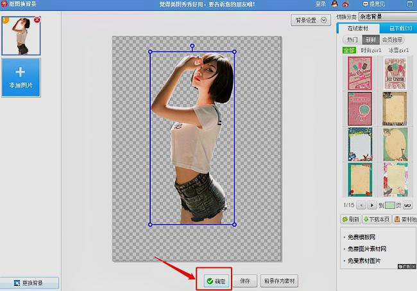The height and width of the screenshot is (291, 417).
Task: Click the 确定 confirm button
Action: (x=215, y=281)
